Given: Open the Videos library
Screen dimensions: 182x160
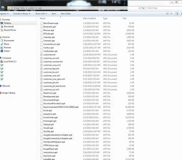Looking at the screenshot, I should point(7,51).
